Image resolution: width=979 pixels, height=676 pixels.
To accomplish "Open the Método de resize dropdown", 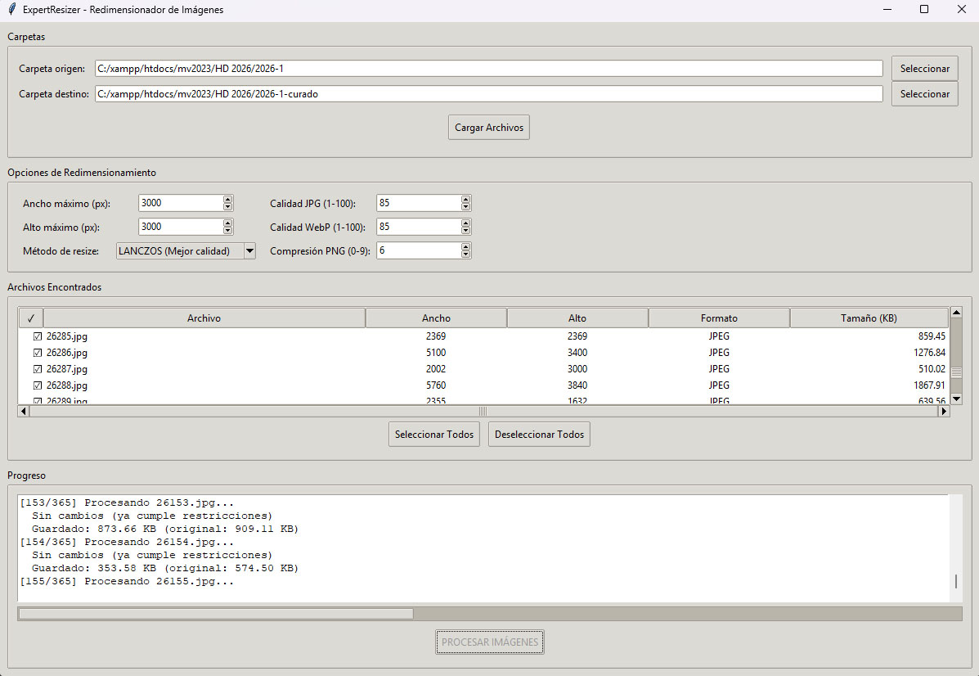I will [x=249, y=250].
